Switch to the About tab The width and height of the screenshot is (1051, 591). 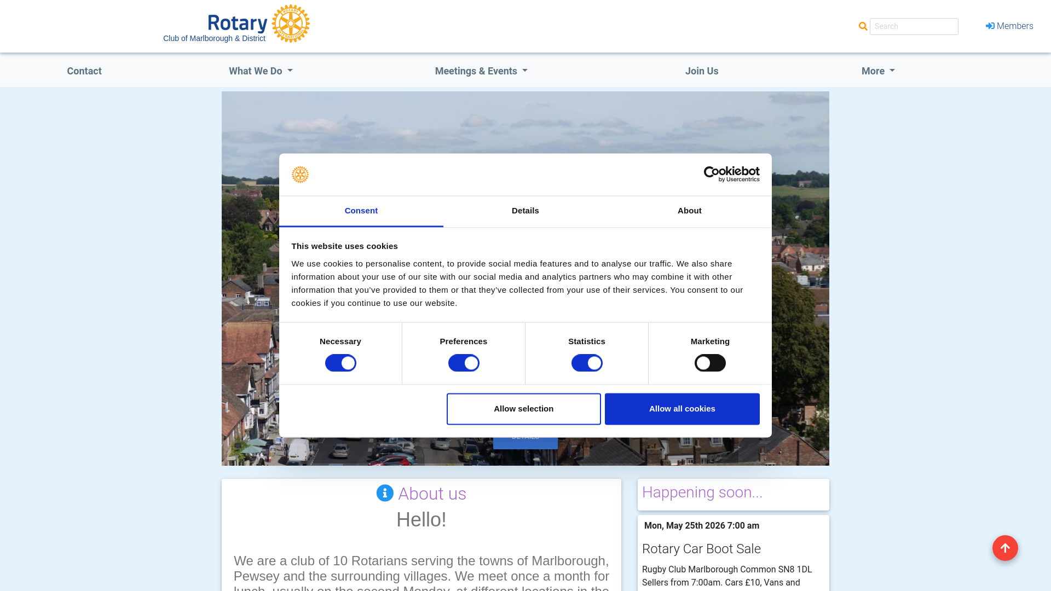click(690, 211)
